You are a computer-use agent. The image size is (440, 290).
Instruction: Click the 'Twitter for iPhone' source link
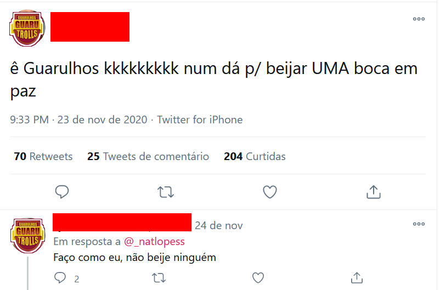pyautogui.click(x=200, y=120)
